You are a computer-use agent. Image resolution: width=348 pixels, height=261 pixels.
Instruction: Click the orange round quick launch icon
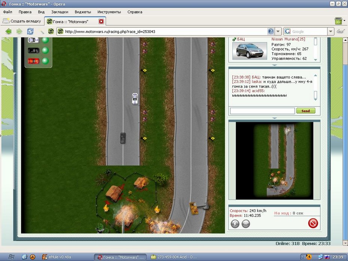[x=33, y=257]
